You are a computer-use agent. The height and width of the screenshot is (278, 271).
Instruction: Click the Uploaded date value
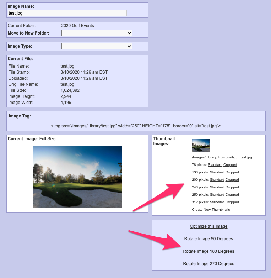(x=84, y=78)
